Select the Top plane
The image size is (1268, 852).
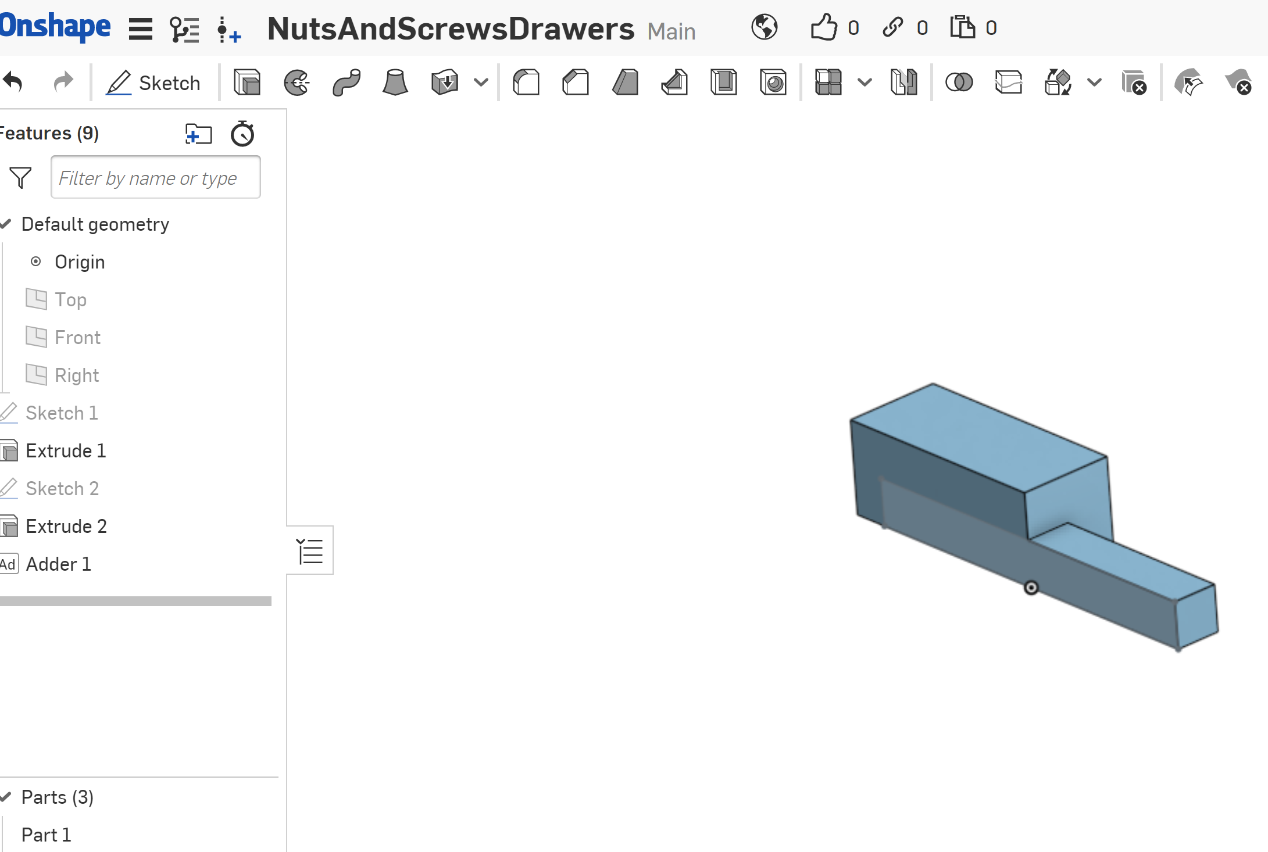[x=70, y=300]
